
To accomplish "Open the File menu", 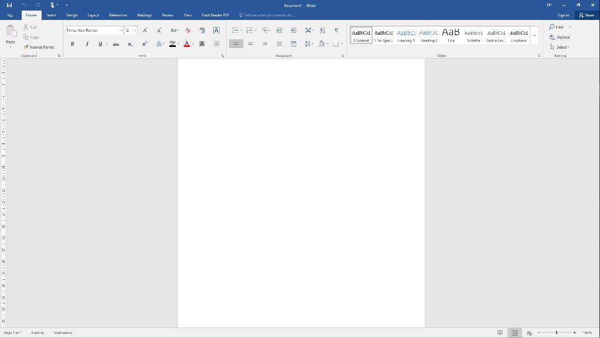I will 11,15.
